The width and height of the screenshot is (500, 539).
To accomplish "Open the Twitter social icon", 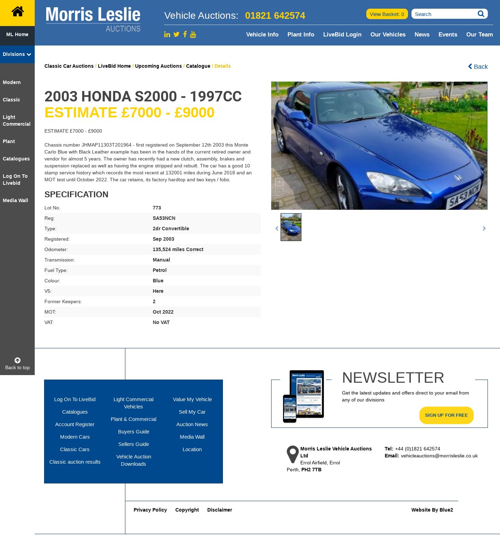I will click(x=176, y=34).
